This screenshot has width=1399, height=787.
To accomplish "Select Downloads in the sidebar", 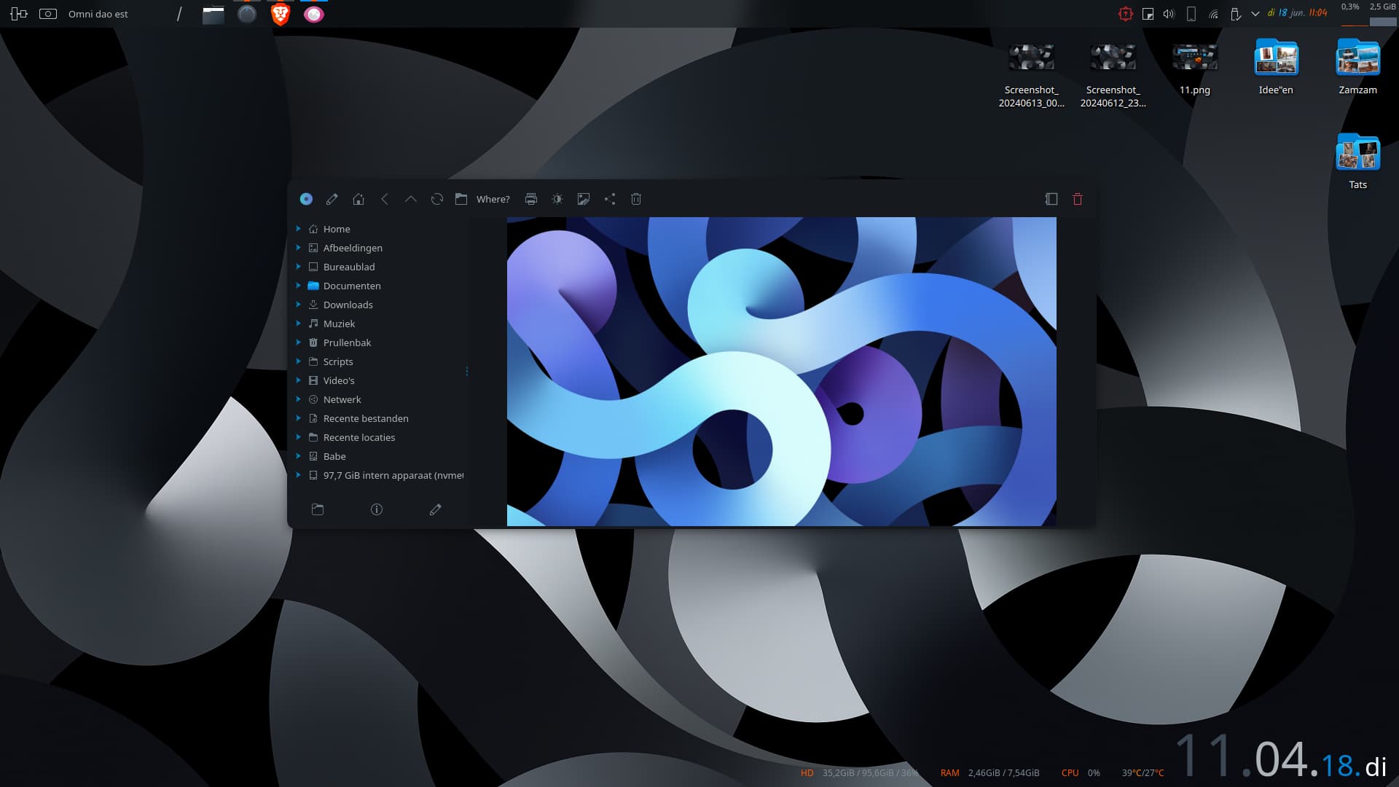I will point(348,305).
